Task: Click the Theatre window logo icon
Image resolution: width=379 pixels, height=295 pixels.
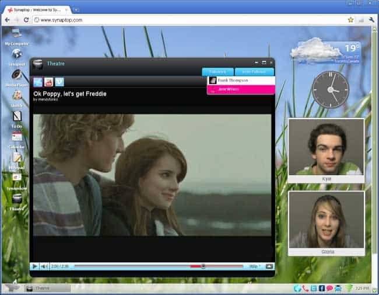Action: click(x=37, y=64)
